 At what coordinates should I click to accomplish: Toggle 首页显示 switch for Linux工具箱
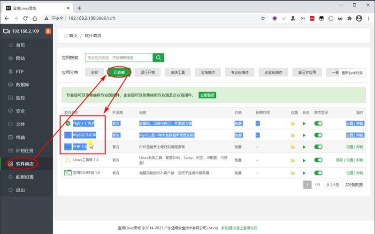click(318, 160)
